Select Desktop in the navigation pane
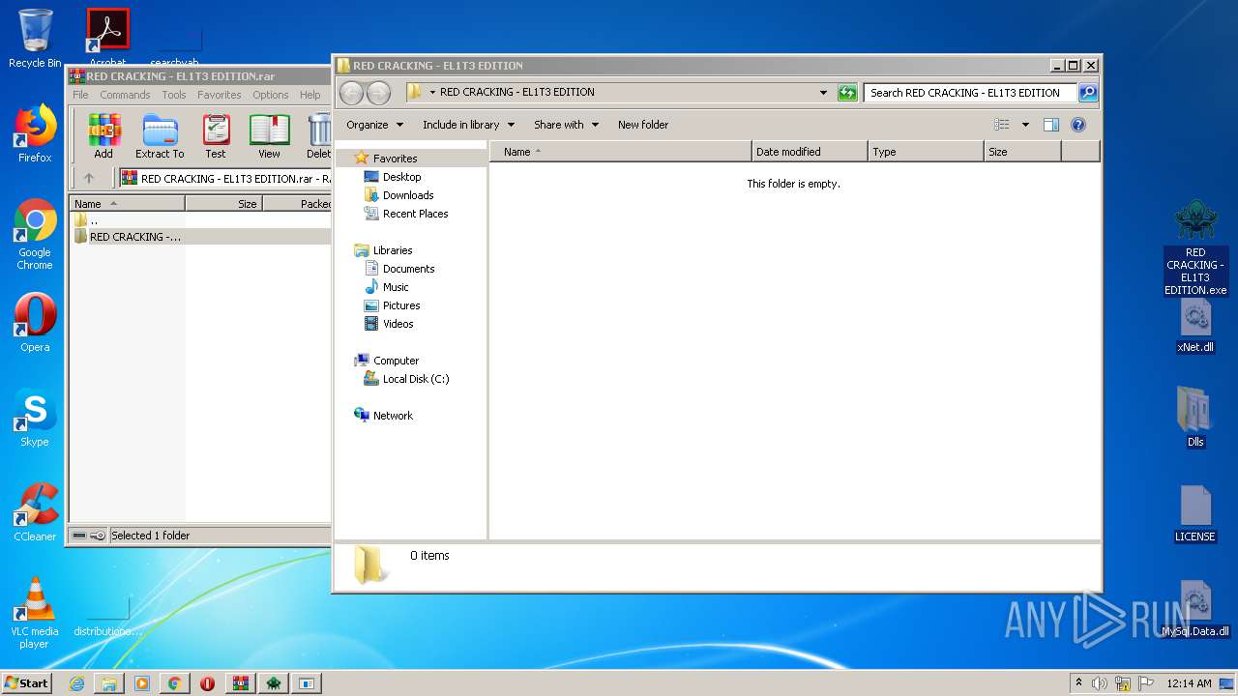Image resolution: width=1238 pixels, height=696 pixels. pyautogui.click(x=401, y=176)
